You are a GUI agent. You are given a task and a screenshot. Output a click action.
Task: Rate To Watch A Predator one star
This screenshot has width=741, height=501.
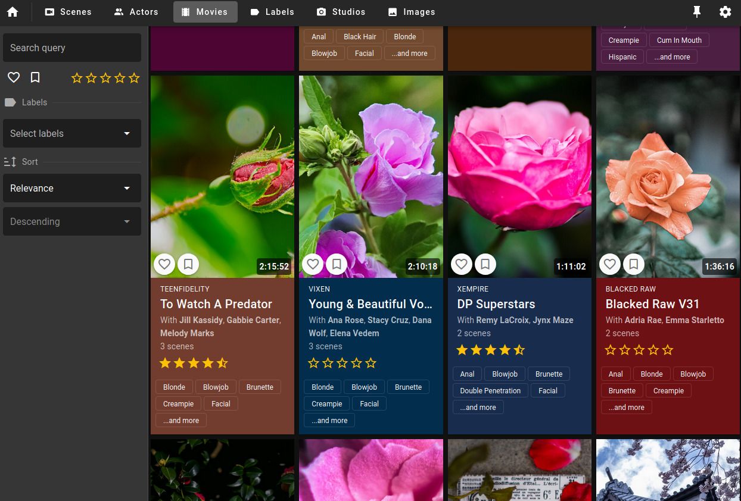coord(165,363)
